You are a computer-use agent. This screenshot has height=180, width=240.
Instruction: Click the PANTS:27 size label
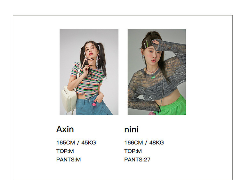coord(137,160)
